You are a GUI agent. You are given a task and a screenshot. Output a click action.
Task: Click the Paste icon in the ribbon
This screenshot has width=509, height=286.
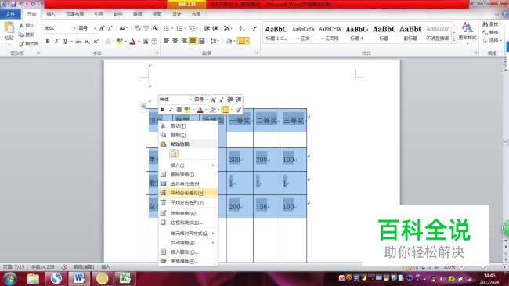click(x=9, y=28)
